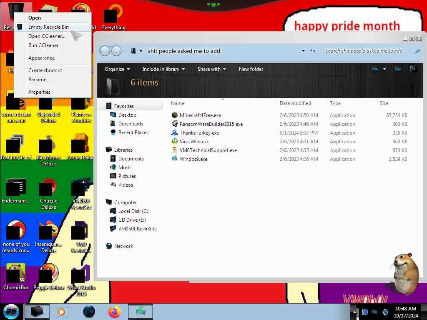Screen dimensions: 427x320
Task: Select the VM0TechnicalSupport.exe file icon
Action: pos(175,150)
